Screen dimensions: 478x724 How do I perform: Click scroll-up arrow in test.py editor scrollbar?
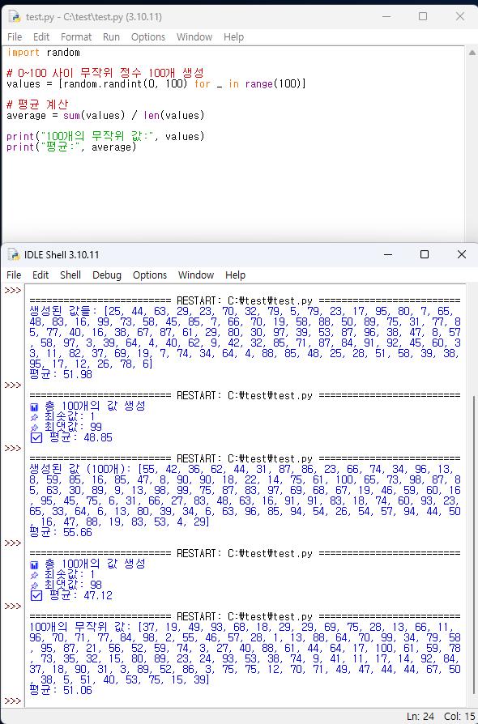click(472, 53)
